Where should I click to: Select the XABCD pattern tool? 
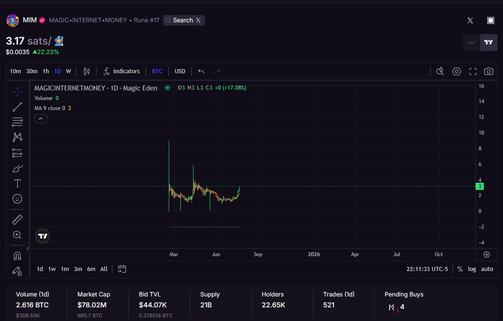17,137
